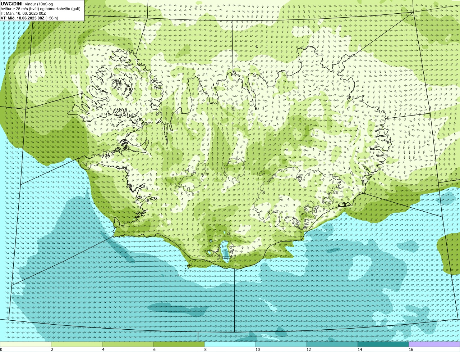Click the '12' label on the wind scale
This screenshot has height=352, width=460.
(308, 349)
